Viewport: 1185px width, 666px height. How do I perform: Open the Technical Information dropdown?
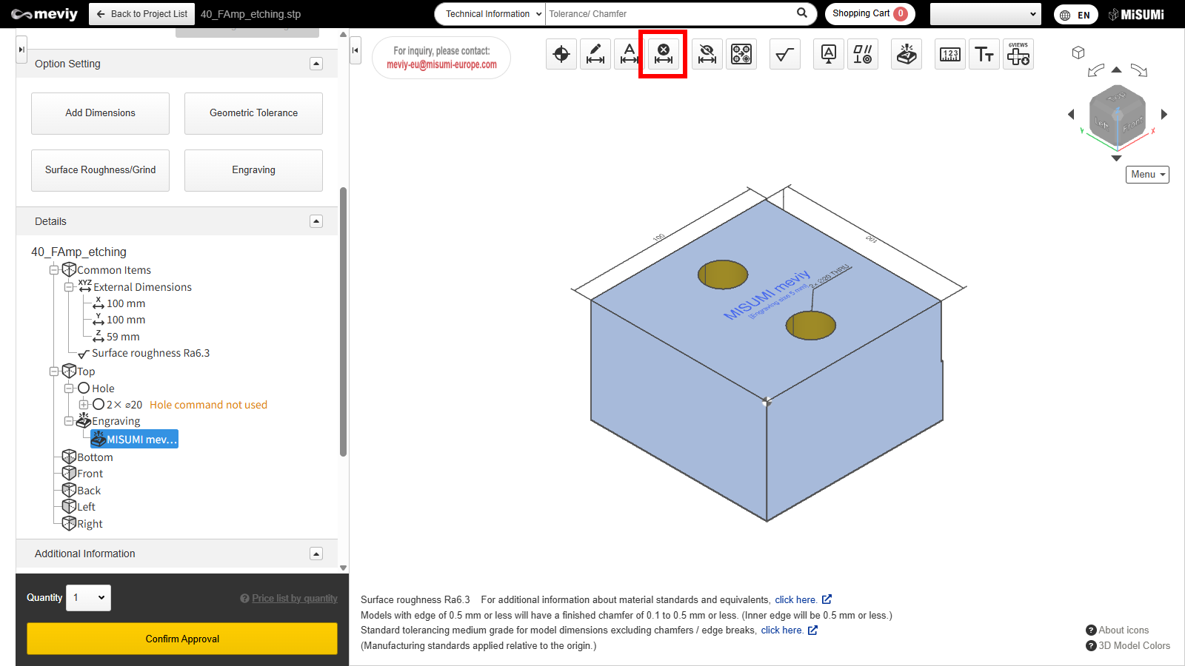point(490,14)
